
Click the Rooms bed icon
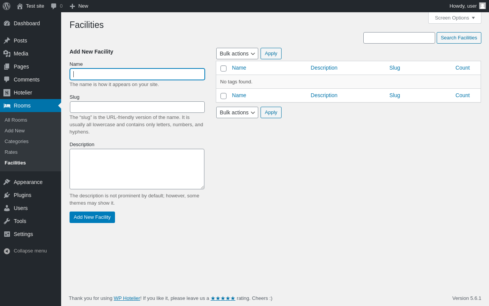[x=7, y=106]
